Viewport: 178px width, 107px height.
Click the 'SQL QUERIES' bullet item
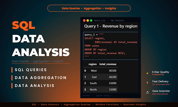point(31,70)
